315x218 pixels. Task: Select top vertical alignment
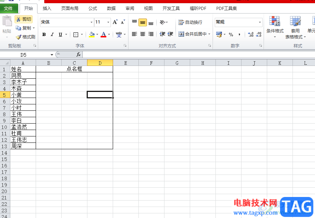tap(134, 22)
